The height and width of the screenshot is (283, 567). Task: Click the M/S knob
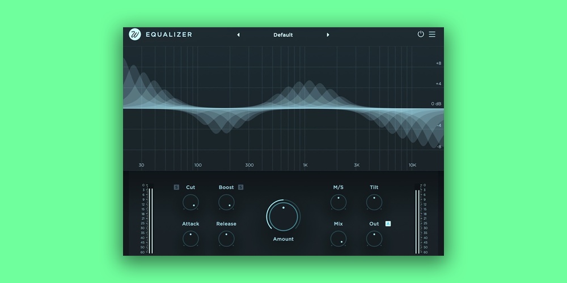[x=338, y=202]
